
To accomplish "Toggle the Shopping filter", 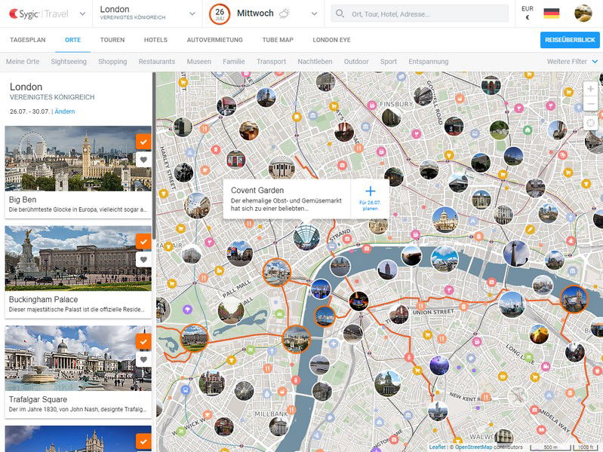I will pyautogui.click(x=112, y=62).
